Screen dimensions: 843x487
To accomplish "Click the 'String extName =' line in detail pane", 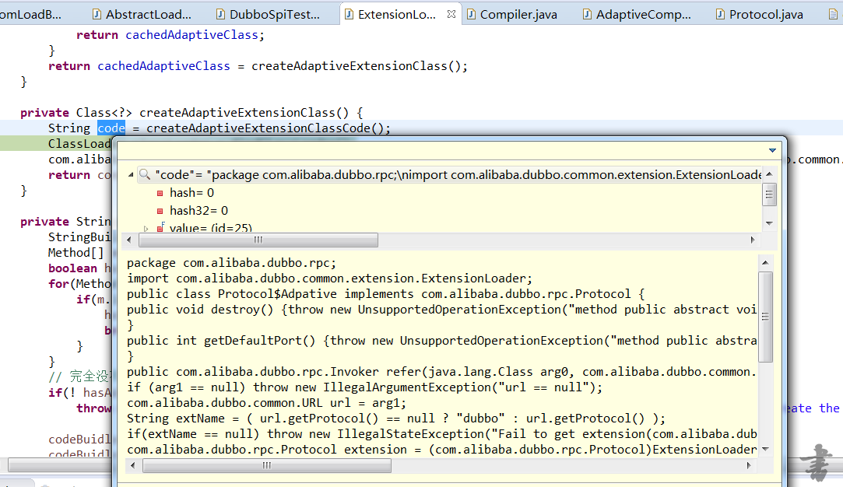I will click(x=396, y=419).
